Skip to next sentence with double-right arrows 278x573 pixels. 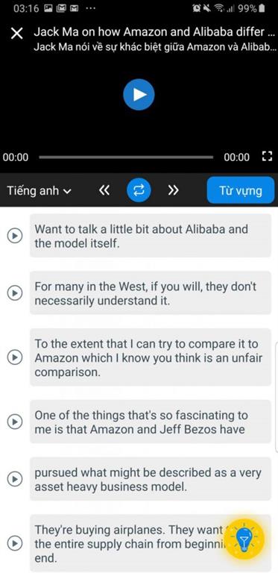click(174, 190)
